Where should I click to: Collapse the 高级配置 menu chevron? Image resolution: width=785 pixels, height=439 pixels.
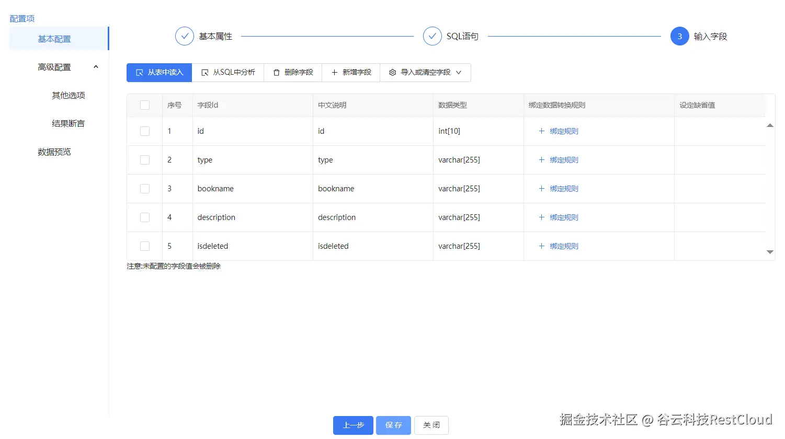[x=96, y=67]
